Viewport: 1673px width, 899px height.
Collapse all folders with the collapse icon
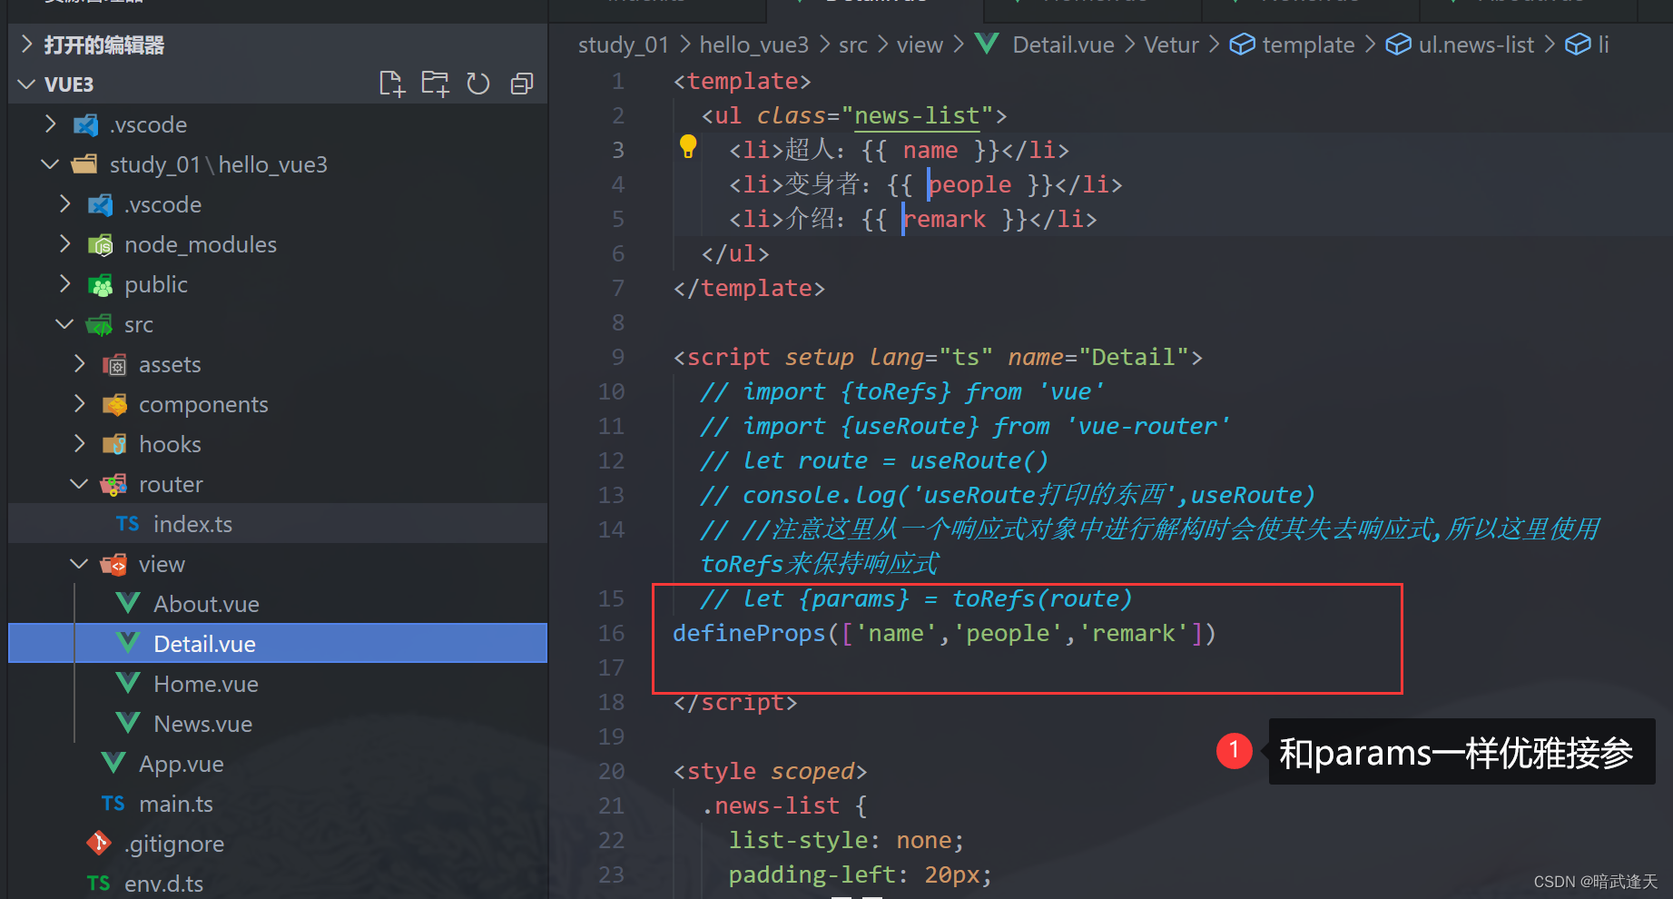(522, 84)
